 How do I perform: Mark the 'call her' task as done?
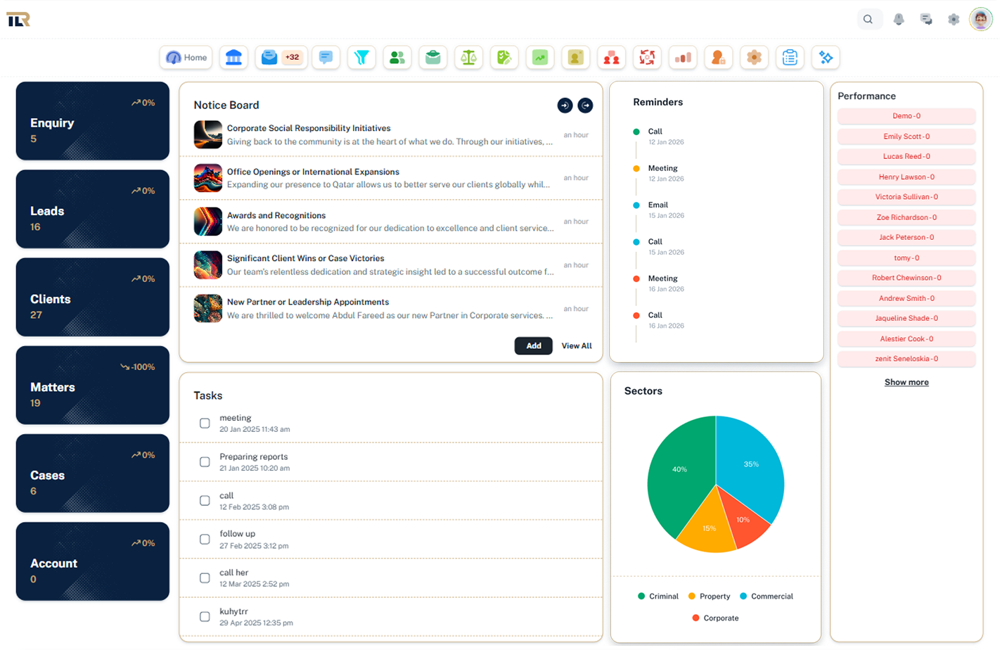click(x=205, y=578)
